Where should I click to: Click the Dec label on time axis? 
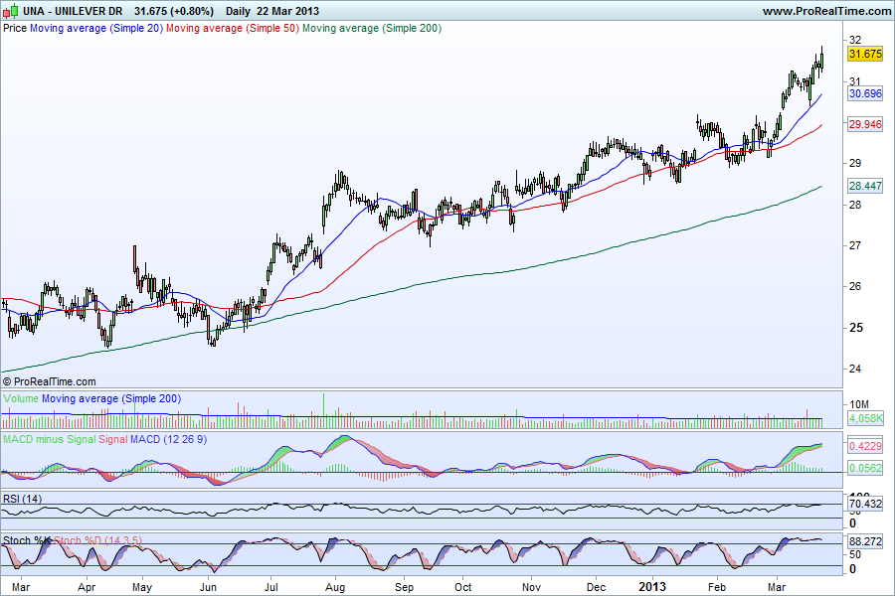[597, 587]
